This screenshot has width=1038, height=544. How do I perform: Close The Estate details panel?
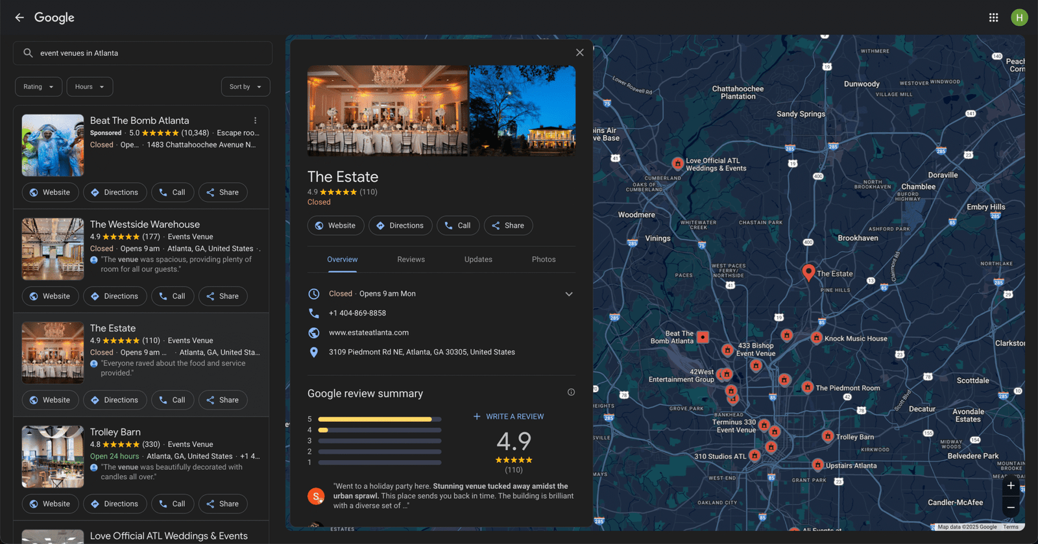[x=580, y=53]
